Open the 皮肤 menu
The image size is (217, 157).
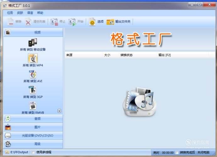click(20, 13)
